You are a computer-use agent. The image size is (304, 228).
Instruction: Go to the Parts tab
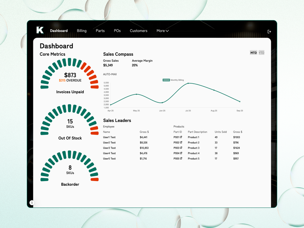pos(100,31)
